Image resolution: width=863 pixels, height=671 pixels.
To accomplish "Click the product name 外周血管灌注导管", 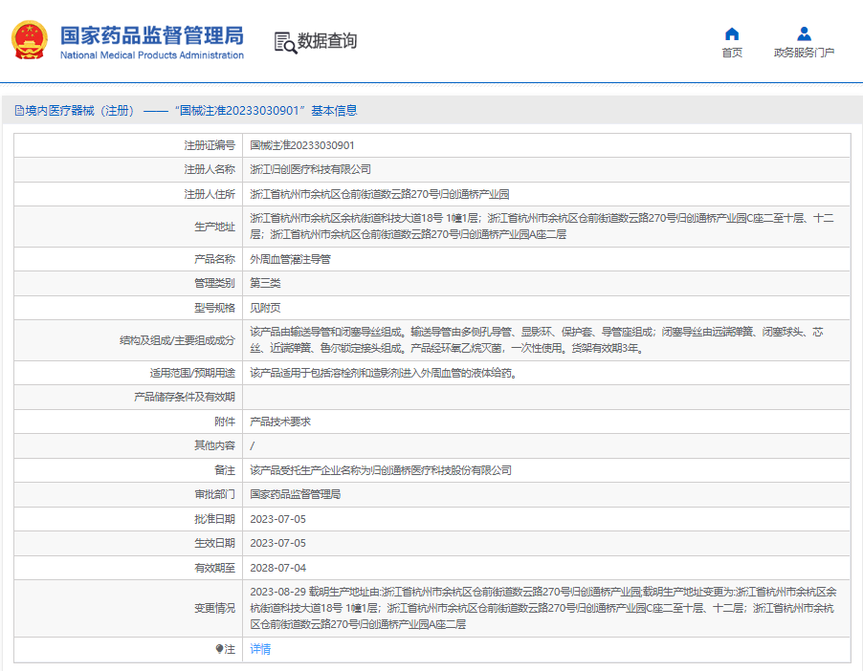I will coord(290,259).
